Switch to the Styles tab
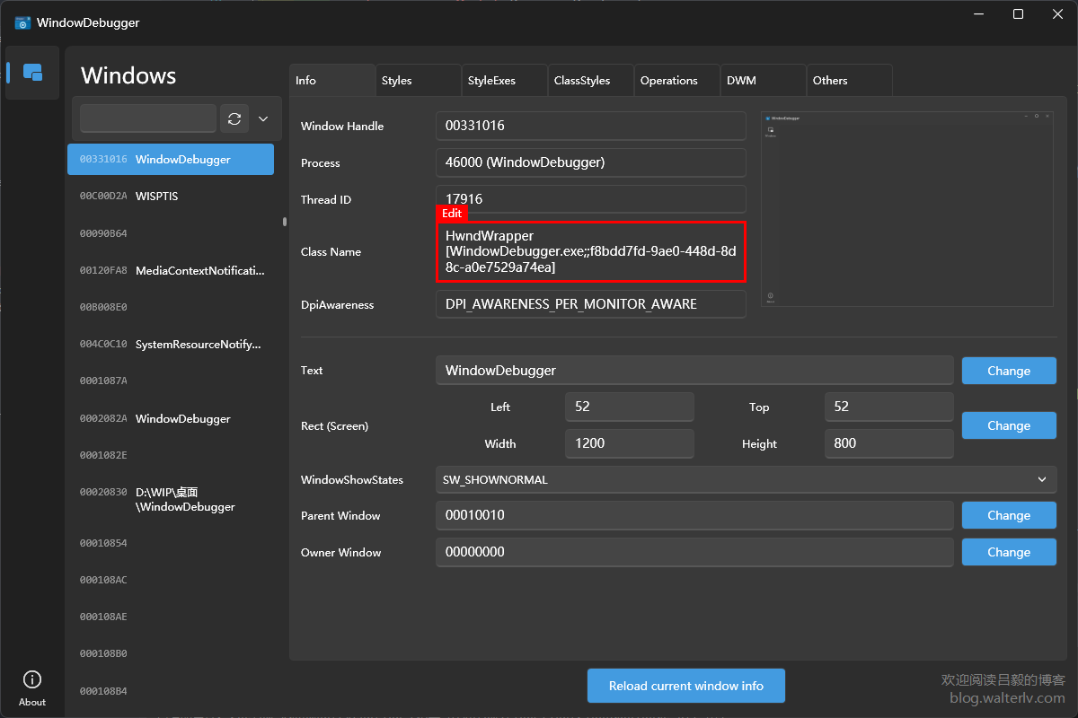The height and width of the screenshot is (718, 1078). pos(419,81)
